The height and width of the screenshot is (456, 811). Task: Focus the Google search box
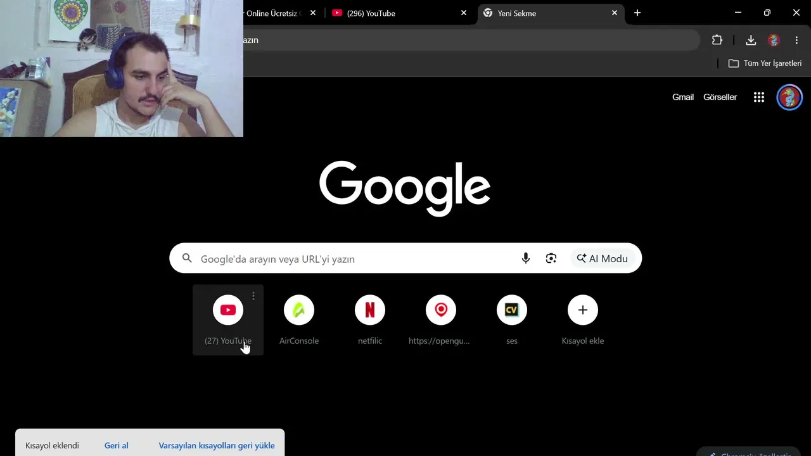(x=405, y=258)
